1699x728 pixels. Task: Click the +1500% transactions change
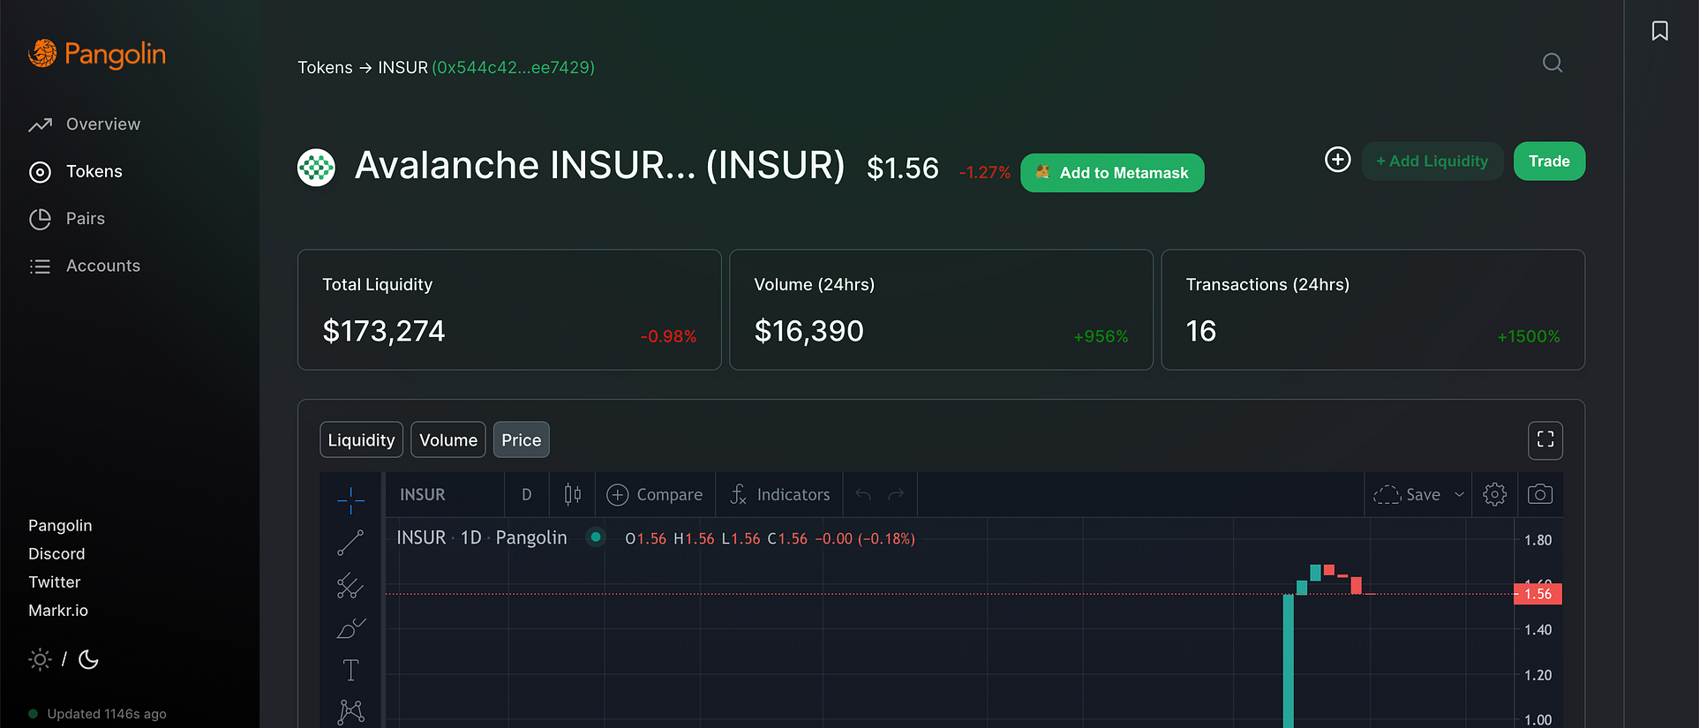[x=1529, y=336]
